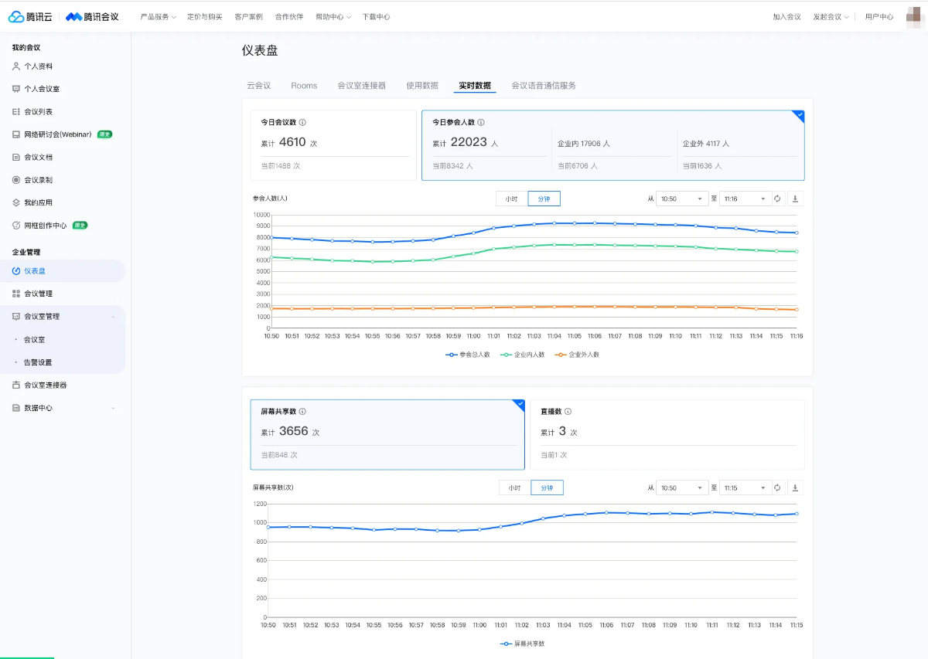Open 客户案例 in top navigation

(x=248, y=16)
